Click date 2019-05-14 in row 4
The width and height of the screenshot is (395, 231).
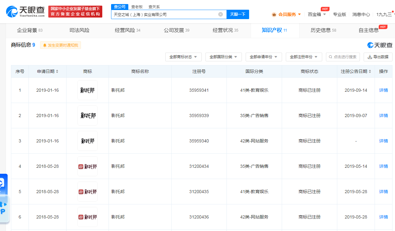point(356,166)
